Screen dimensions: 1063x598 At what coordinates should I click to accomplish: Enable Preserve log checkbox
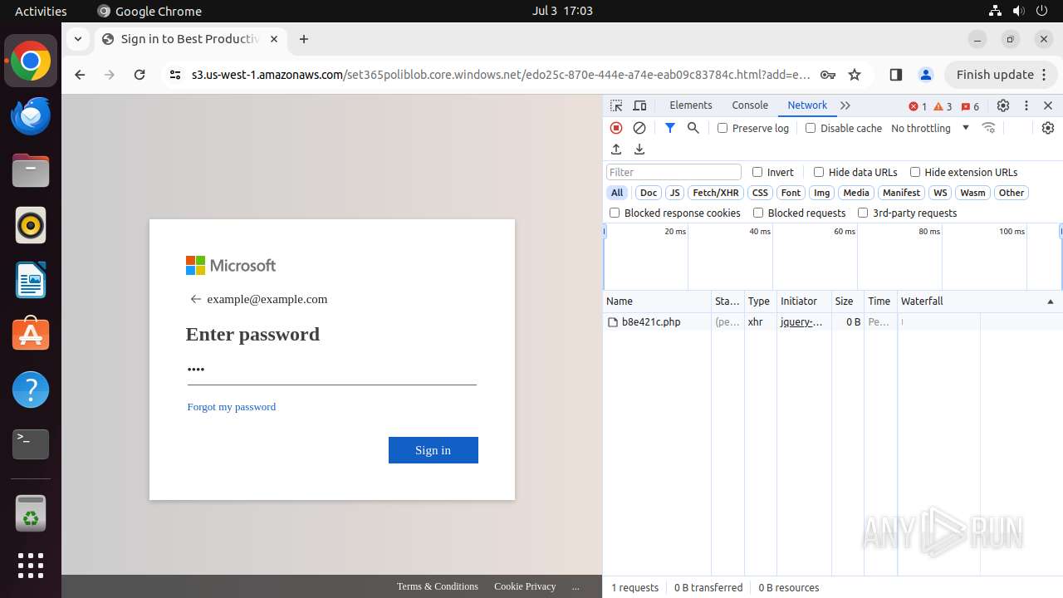(723, 128)
